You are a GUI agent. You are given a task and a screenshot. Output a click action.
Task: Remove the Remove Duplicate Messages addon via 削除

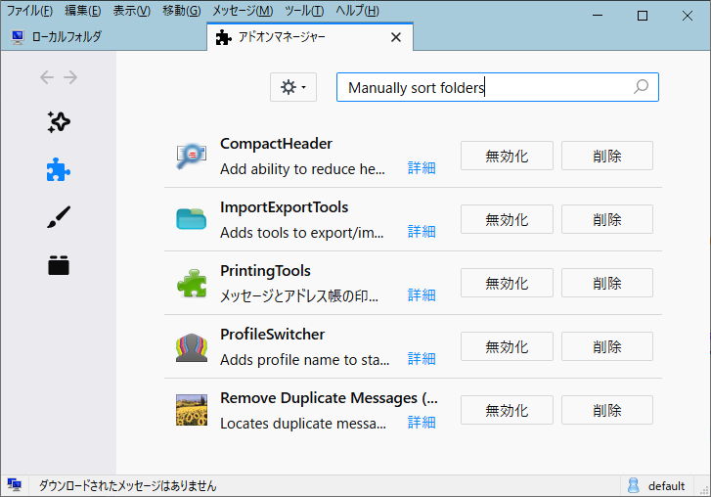click(x=607, y=410)
